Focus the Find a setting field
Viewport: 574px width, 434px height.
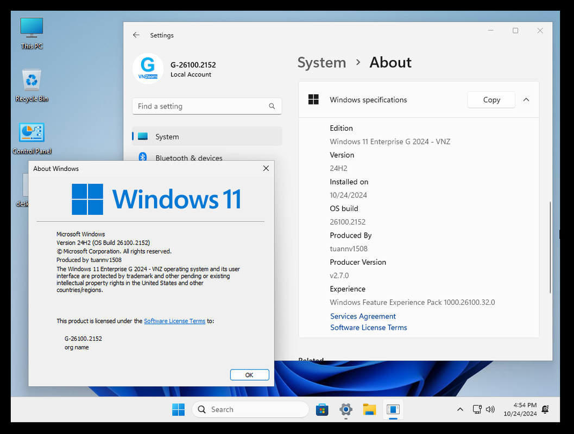tap(207, 106)
